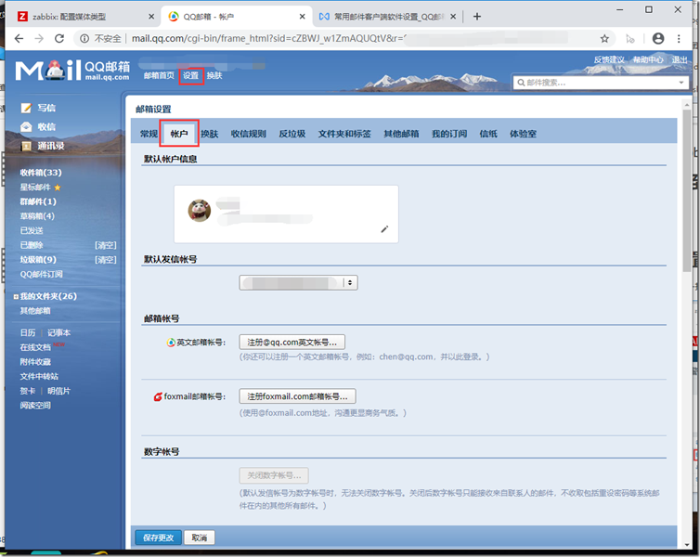Reload the QQ mail page
700x557 pixels.
pyautogui.click(x=59, y=39)
